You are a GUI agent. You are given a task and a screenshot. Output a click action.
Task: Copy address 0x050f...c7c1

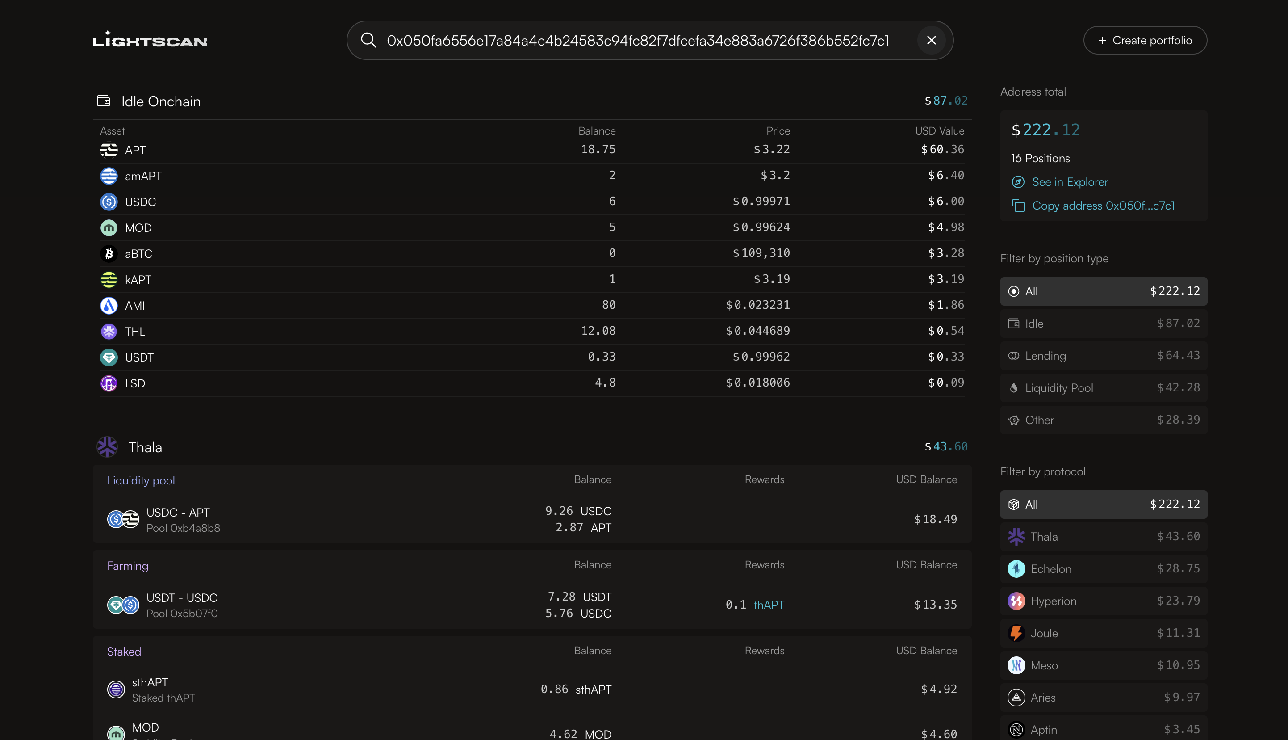1103,205
